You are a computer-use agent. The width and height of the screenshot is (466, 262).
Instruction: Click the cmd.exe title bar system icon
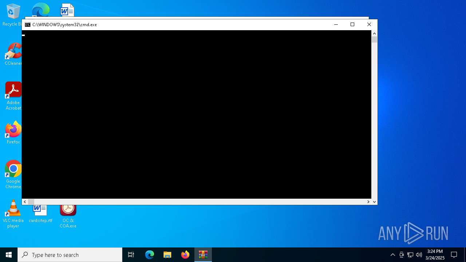coord(28,25)
